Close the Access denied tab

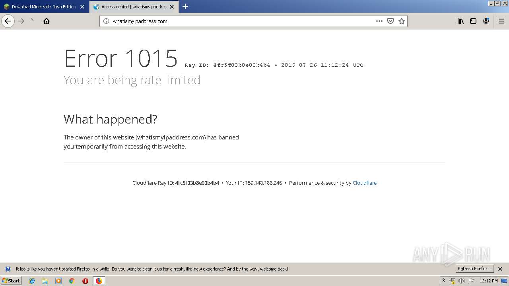[172, 7]
